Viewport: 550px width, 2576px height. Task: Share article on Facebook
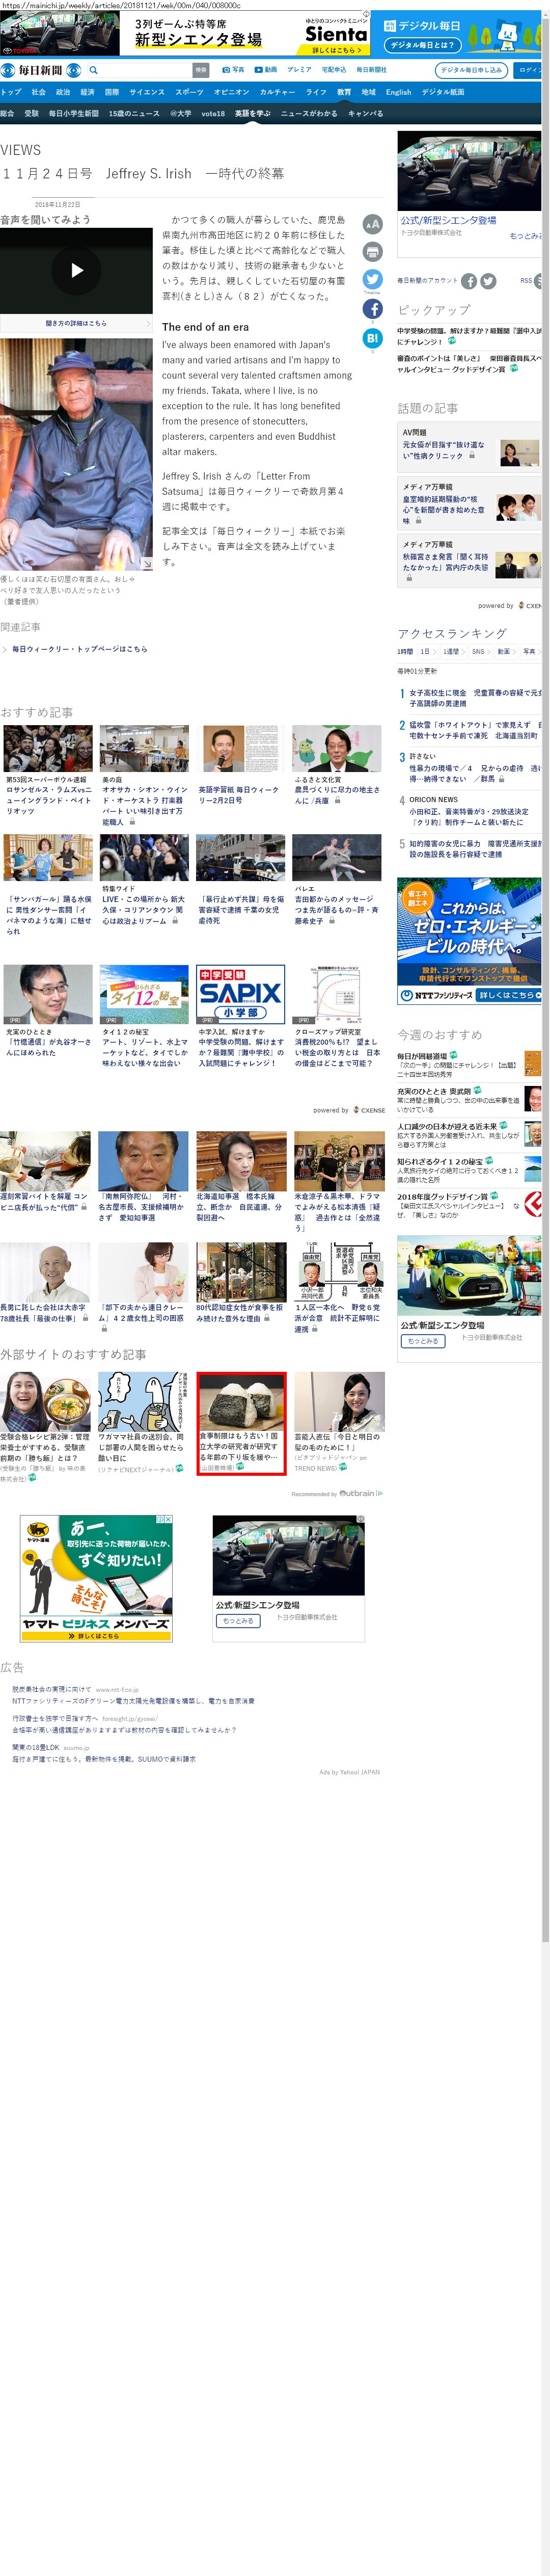point(372,309)
